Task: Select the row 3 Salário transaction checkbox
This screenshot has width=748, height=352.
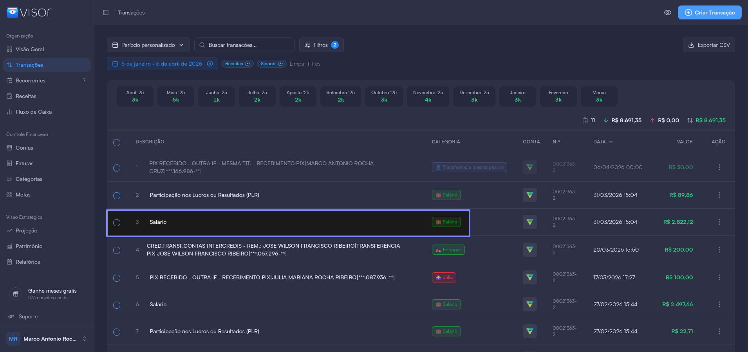Action: [117, 223]
